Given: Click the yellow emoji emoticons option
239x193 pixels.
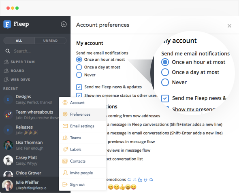Looking at the screenshot, I should (122, 187).
